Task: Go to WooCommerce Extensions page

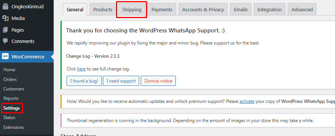Action: coord(14,127)
